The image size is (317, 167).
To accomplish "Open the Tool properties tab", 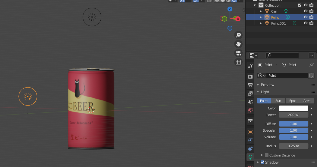I will coord(250,66).
